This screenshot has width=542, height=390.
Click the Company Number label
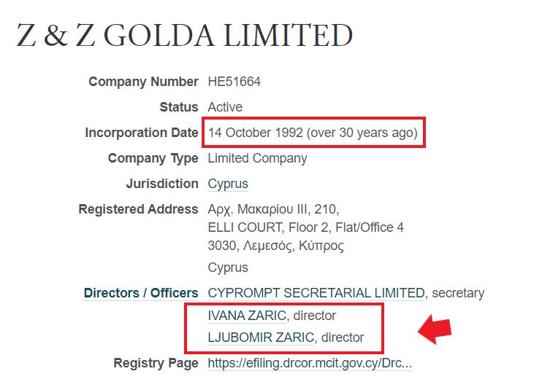[x=143, y=82]
